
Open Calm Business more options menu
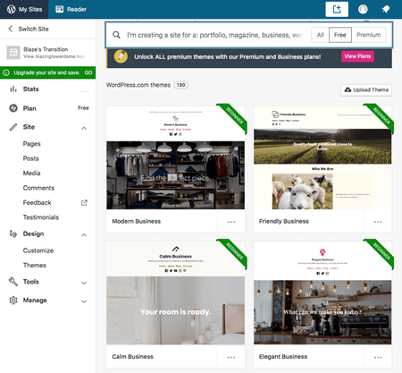[x=231, y=357]
